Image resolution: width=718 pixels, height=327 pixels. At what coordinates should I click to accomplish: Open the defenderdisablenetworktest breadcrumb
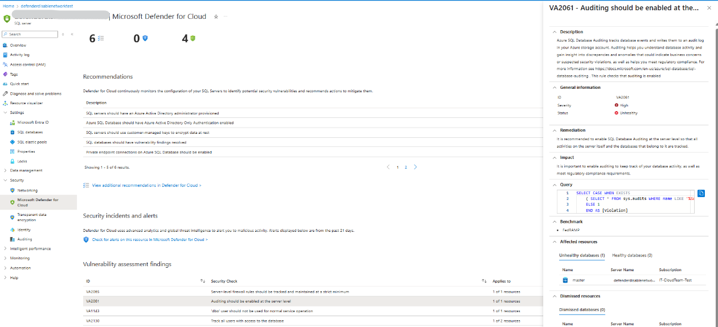[x=47, y=5]
